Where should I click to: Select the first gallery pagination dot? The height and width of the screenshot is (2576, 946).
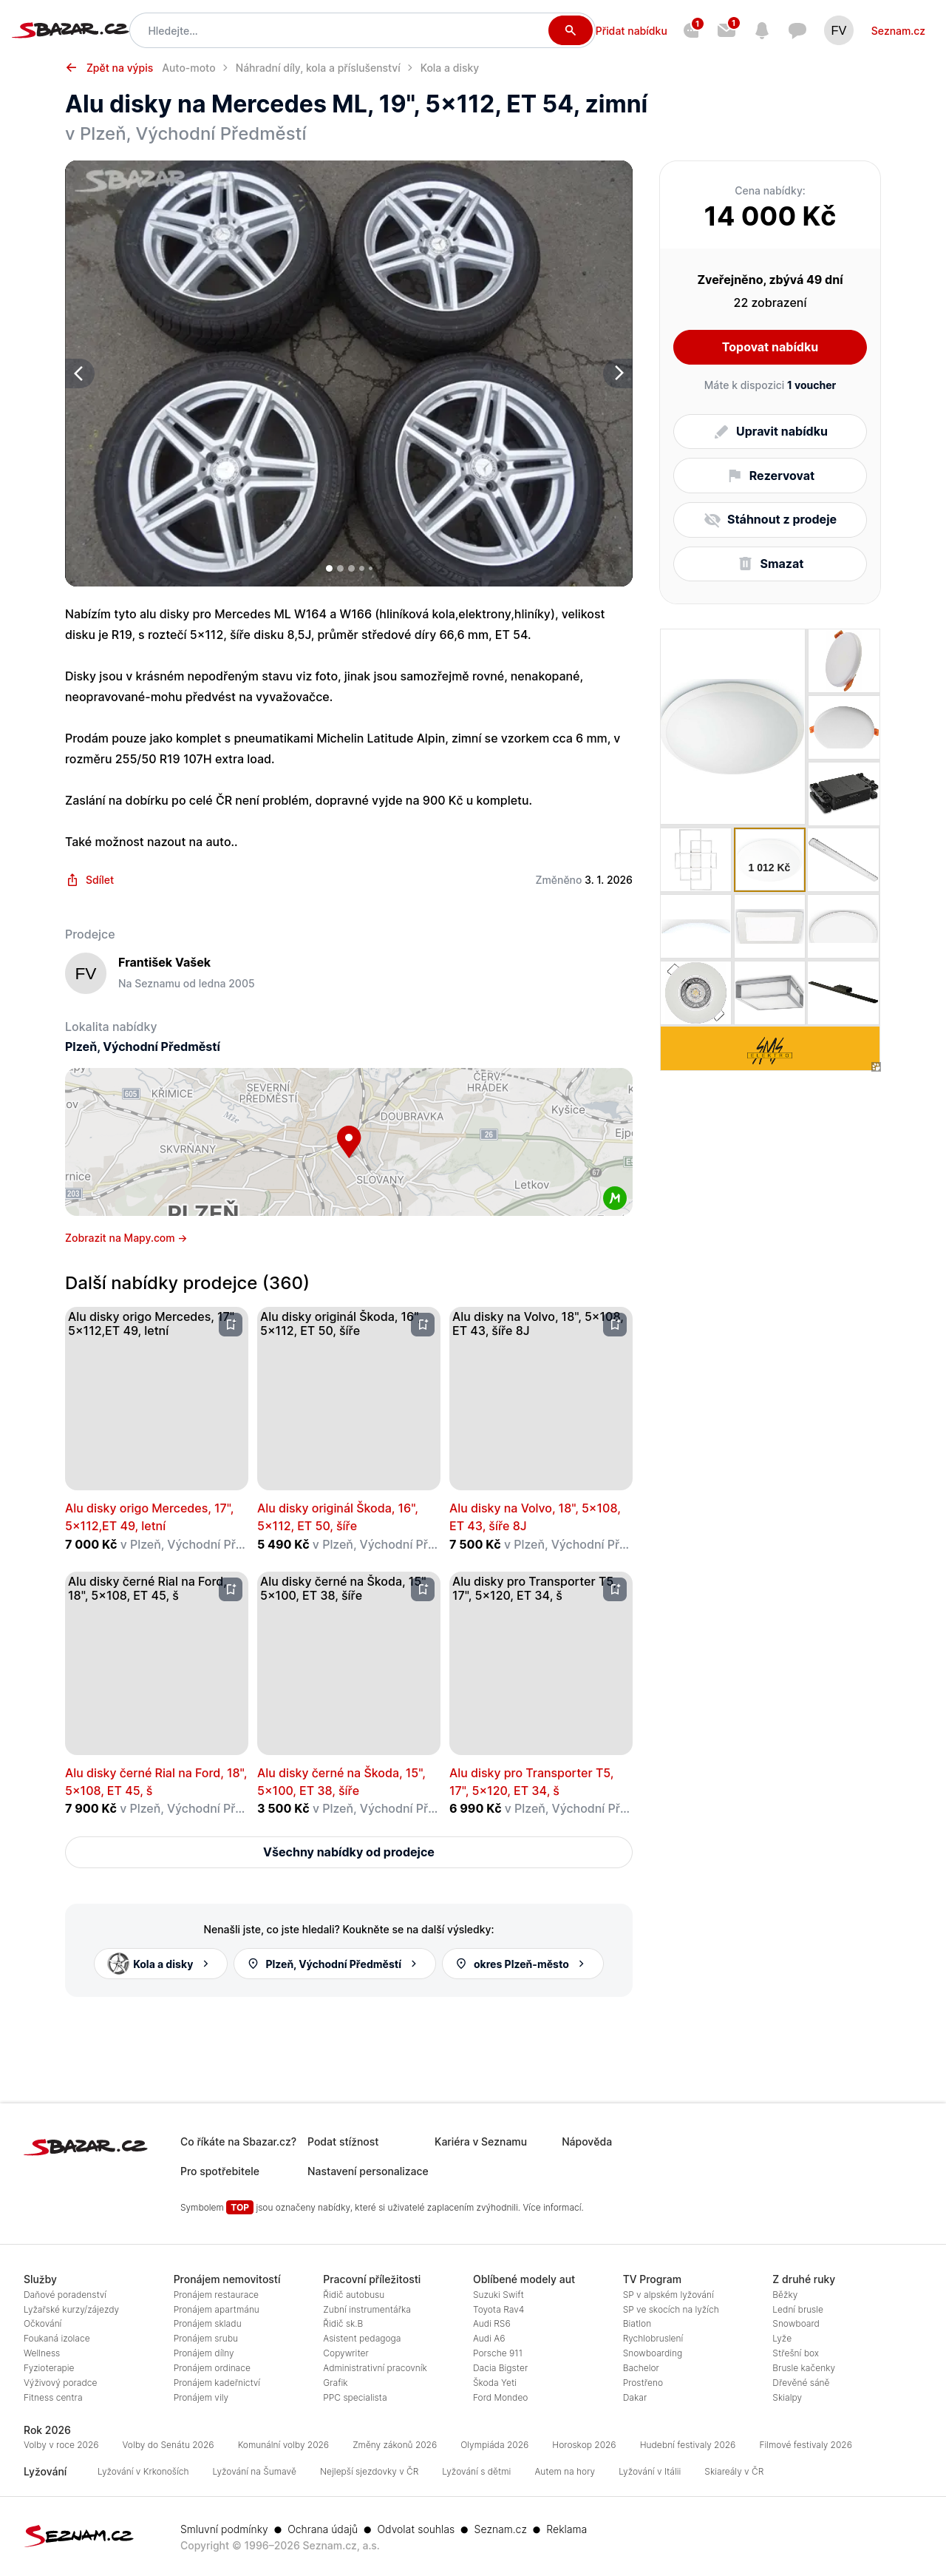pos(330,568)
